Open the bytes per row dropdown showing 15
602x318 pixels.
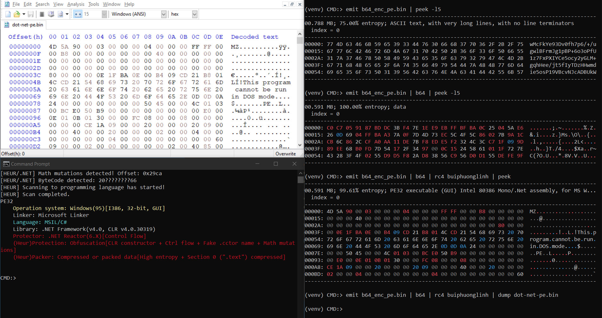pyautogui.click(x=104, y=14)
